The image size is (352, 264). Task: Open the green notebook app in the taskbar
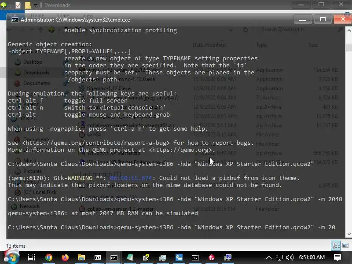(130, 257)
